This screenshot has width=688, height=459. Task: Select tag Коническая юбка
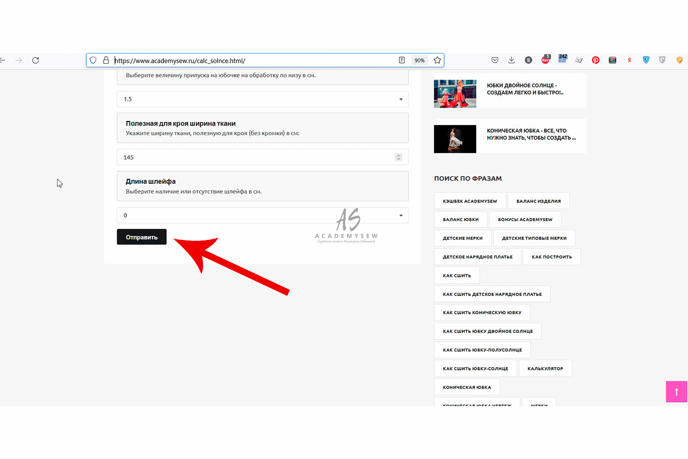coord(467,387)
